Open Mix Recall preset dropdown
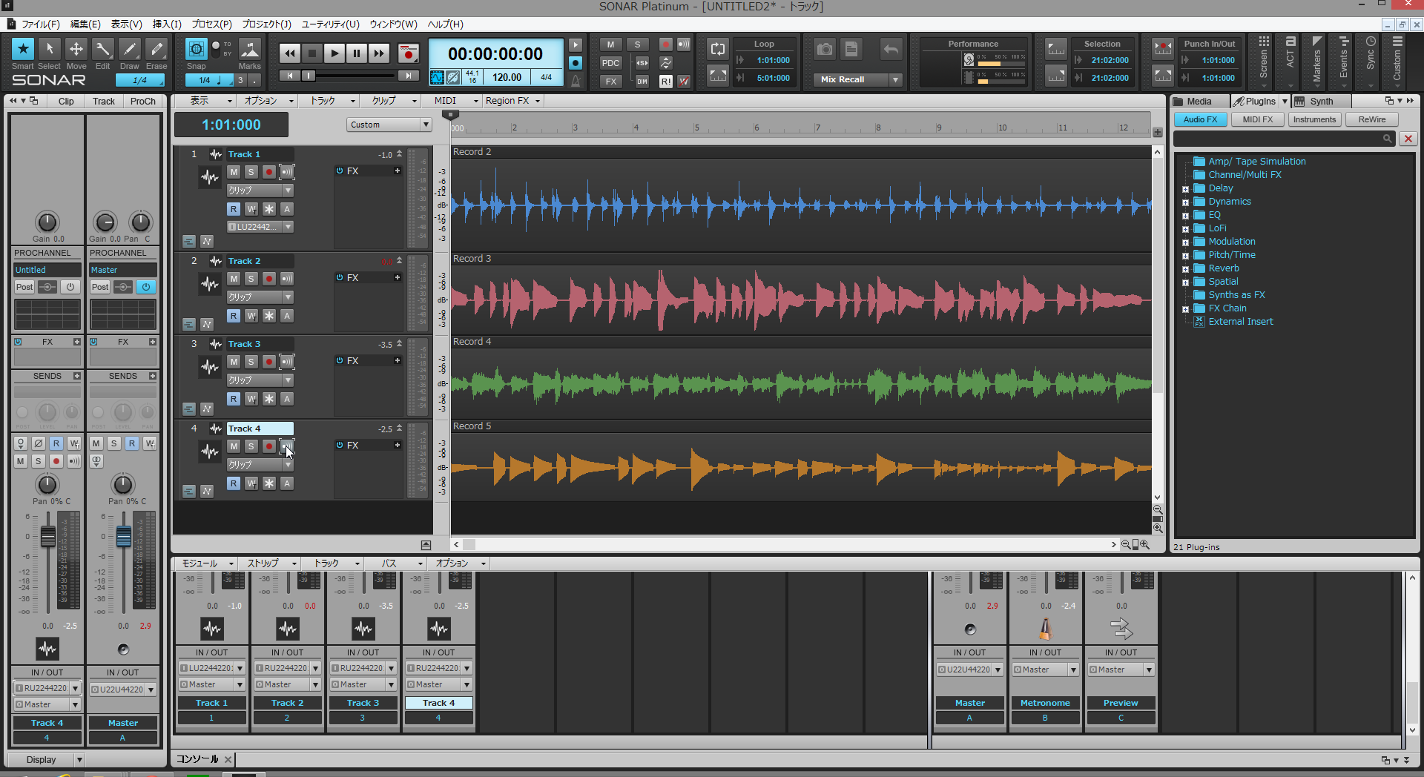1424x777 pixels. [896, 79]
